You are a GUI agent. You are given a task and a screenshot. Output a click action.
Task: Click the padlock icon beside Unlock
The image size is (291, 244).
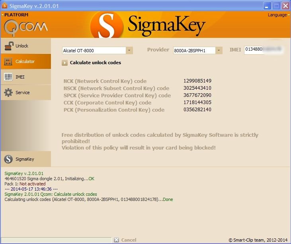tap(8, 46)
